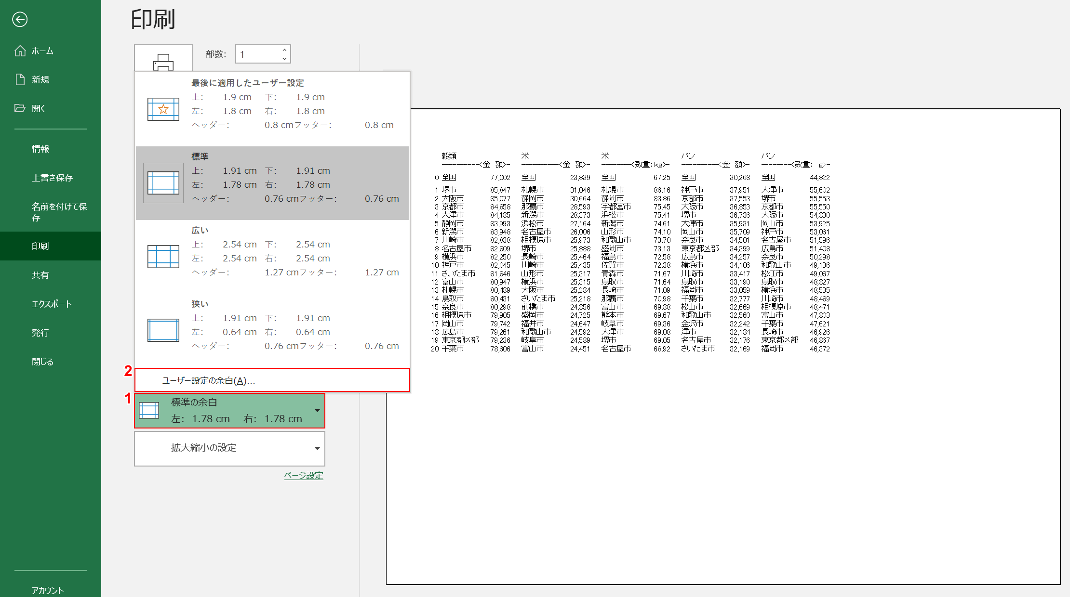Open アカウント in the sidebar
The width and height of the screenshot is (1070, 597).
[51, 590]
